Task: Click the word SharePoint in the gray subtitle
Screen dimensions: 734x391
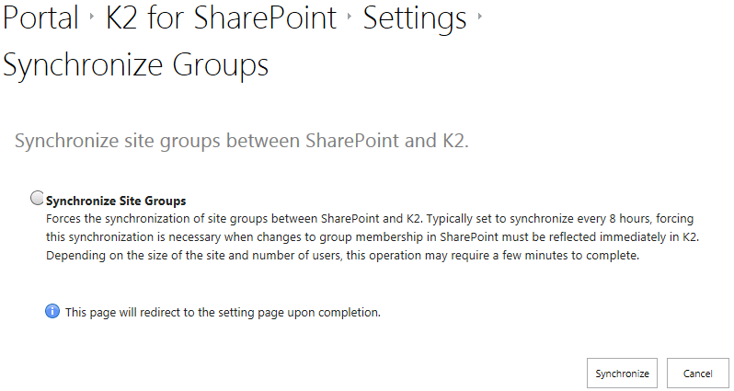Action: point(352,141)
